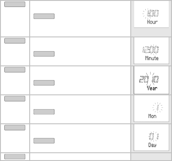Click the 'Minute' text label
The image size is (172, 161).
(152, 58)
